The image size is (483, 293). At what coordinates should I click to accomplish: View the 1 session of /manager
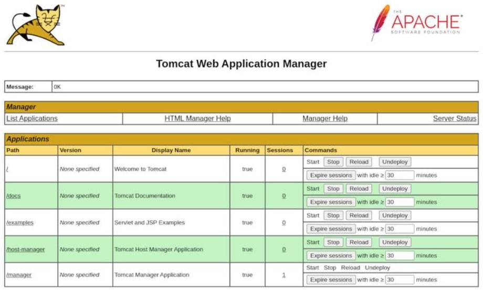click(283, 275)
